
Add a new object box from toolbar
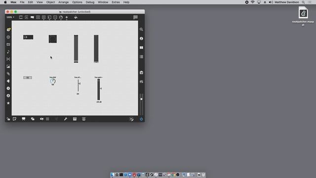click(x=21, y=17)
